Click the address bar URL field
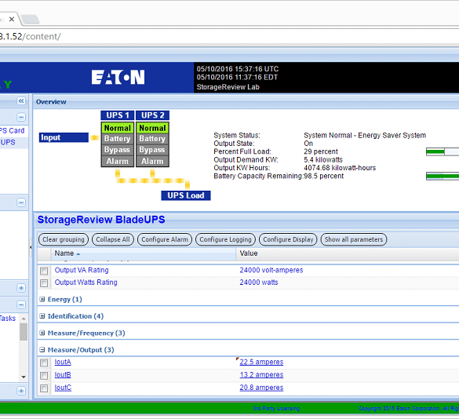 point(228,36)
